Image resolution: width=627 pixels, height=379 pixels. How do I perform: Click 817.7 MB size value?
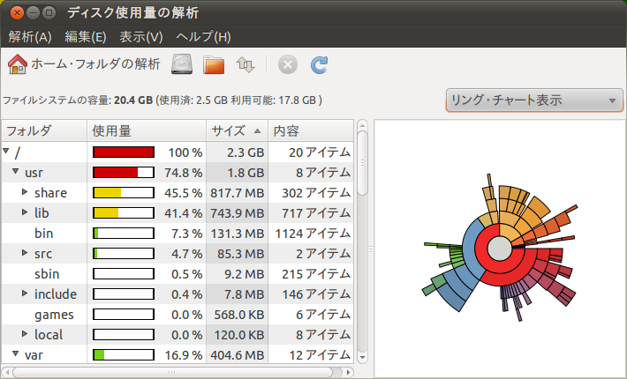[238, 193]
